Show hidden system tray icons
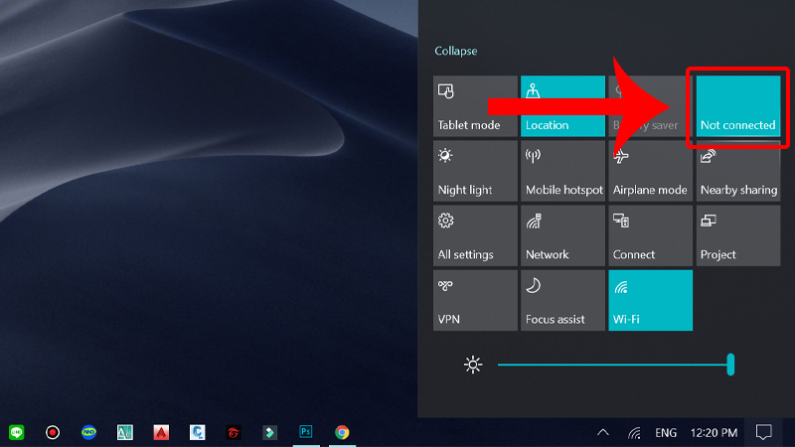 [x=603, y=432]
